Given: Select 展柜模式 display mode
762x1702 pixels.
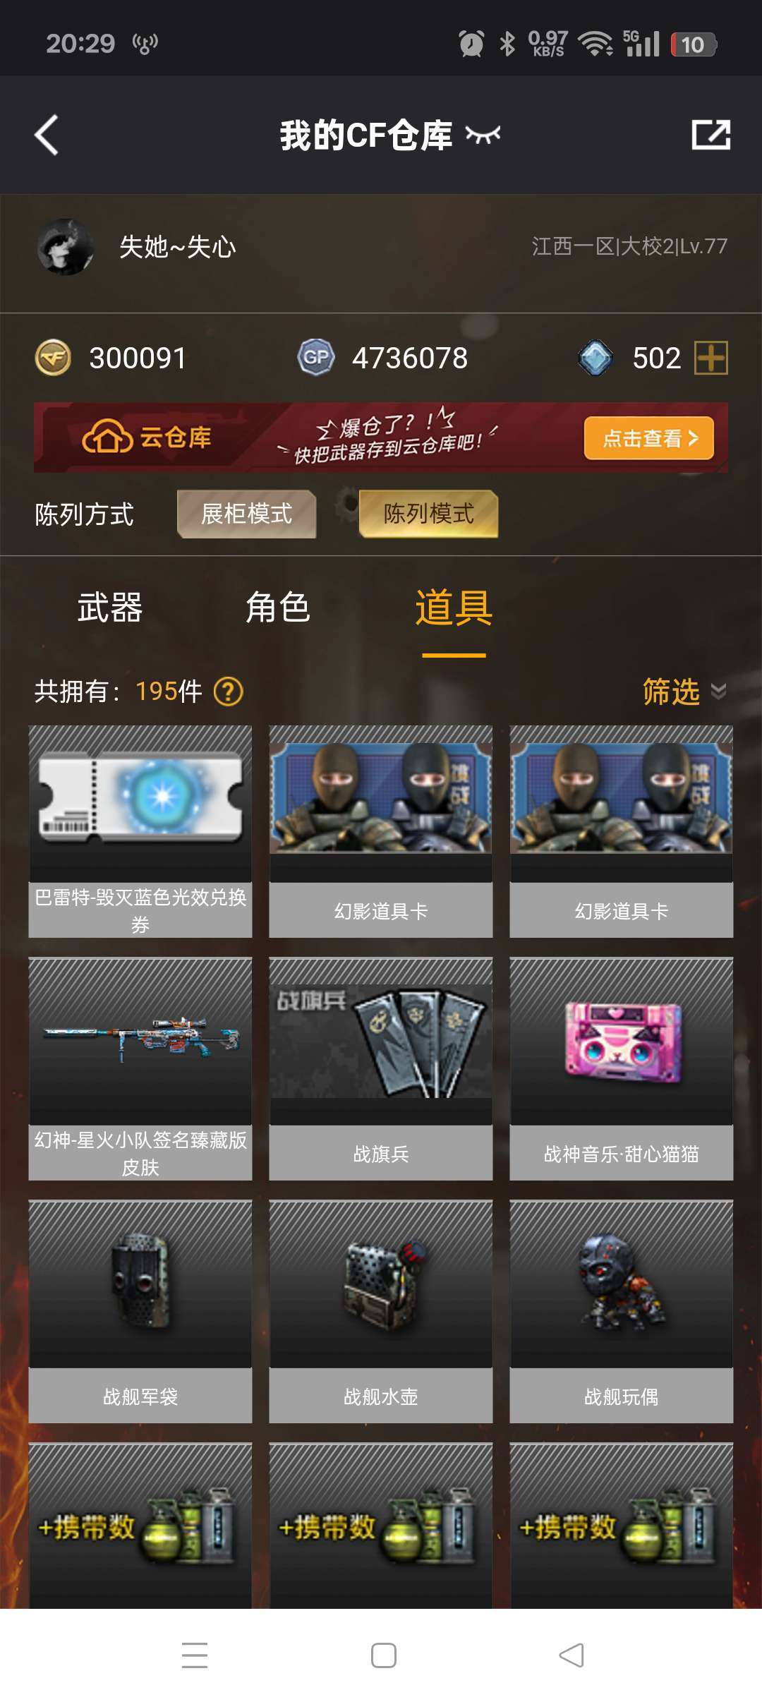Looking at the screenshot, I should [x=246, y=514].
